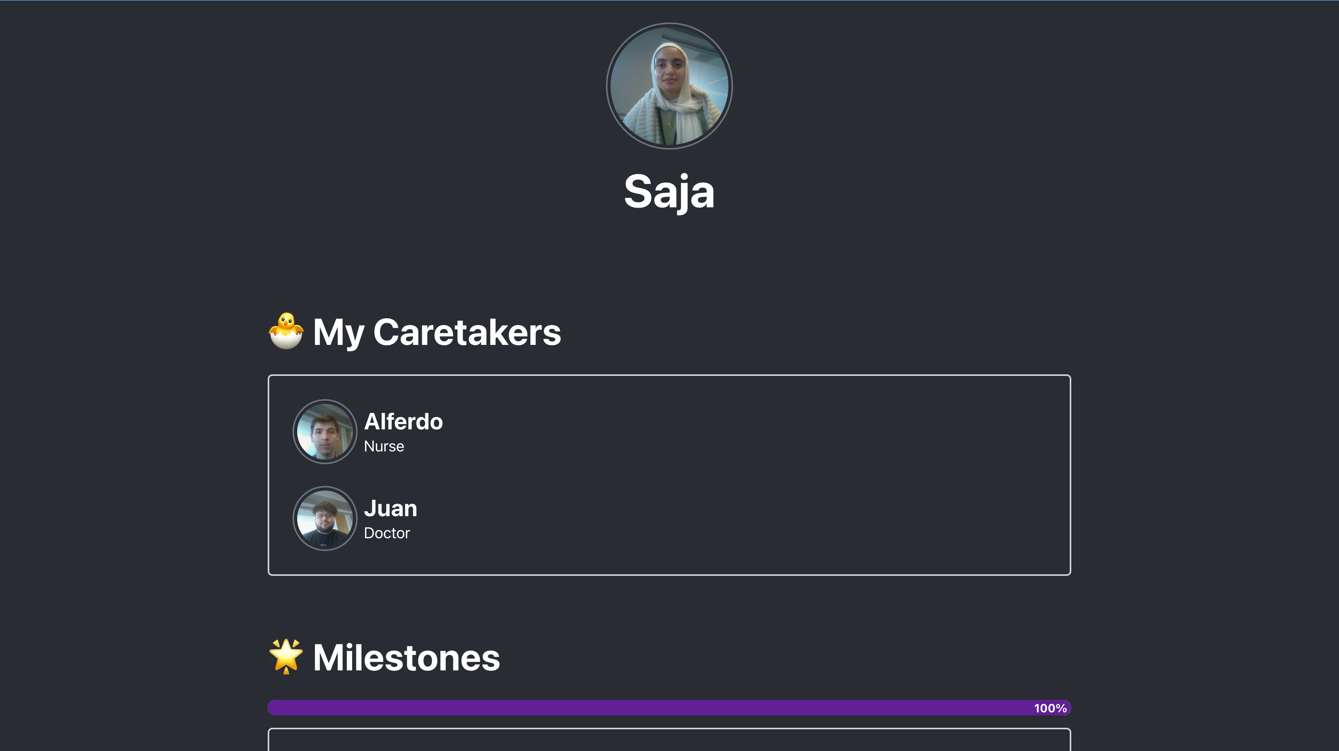This screenshot has width=1339, height=751.
Task: Click the hatching chick emoji icon
Action: pyautogui.click(x=286, y=331)
